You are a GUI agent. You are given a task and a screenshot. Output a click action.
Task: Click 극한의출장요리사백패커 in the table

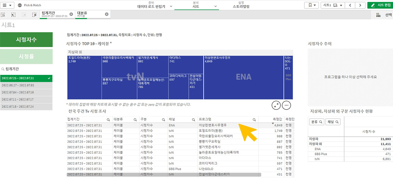(228, 136)
